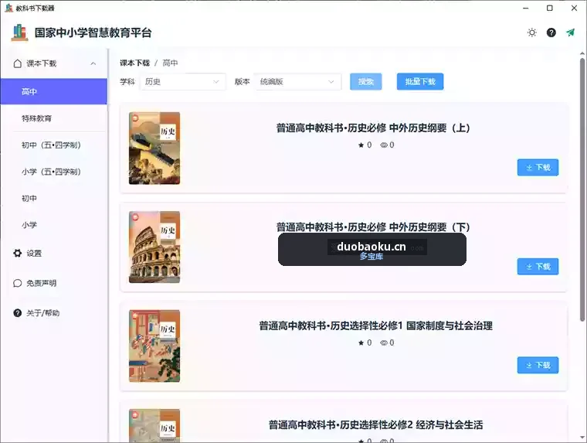The height and width of the screenshot is (443, 587).
Task: Maximize the 教科书下载器 window
Action: click(x=550, y=8)
